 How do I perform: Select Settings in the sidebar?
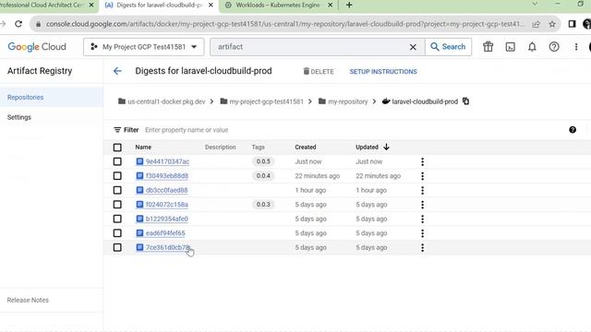(19, 117)
